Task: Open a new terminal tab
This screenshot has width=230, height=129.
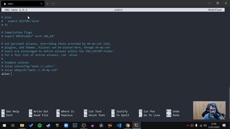Action: pyautogui.click(x=47, y=4)
